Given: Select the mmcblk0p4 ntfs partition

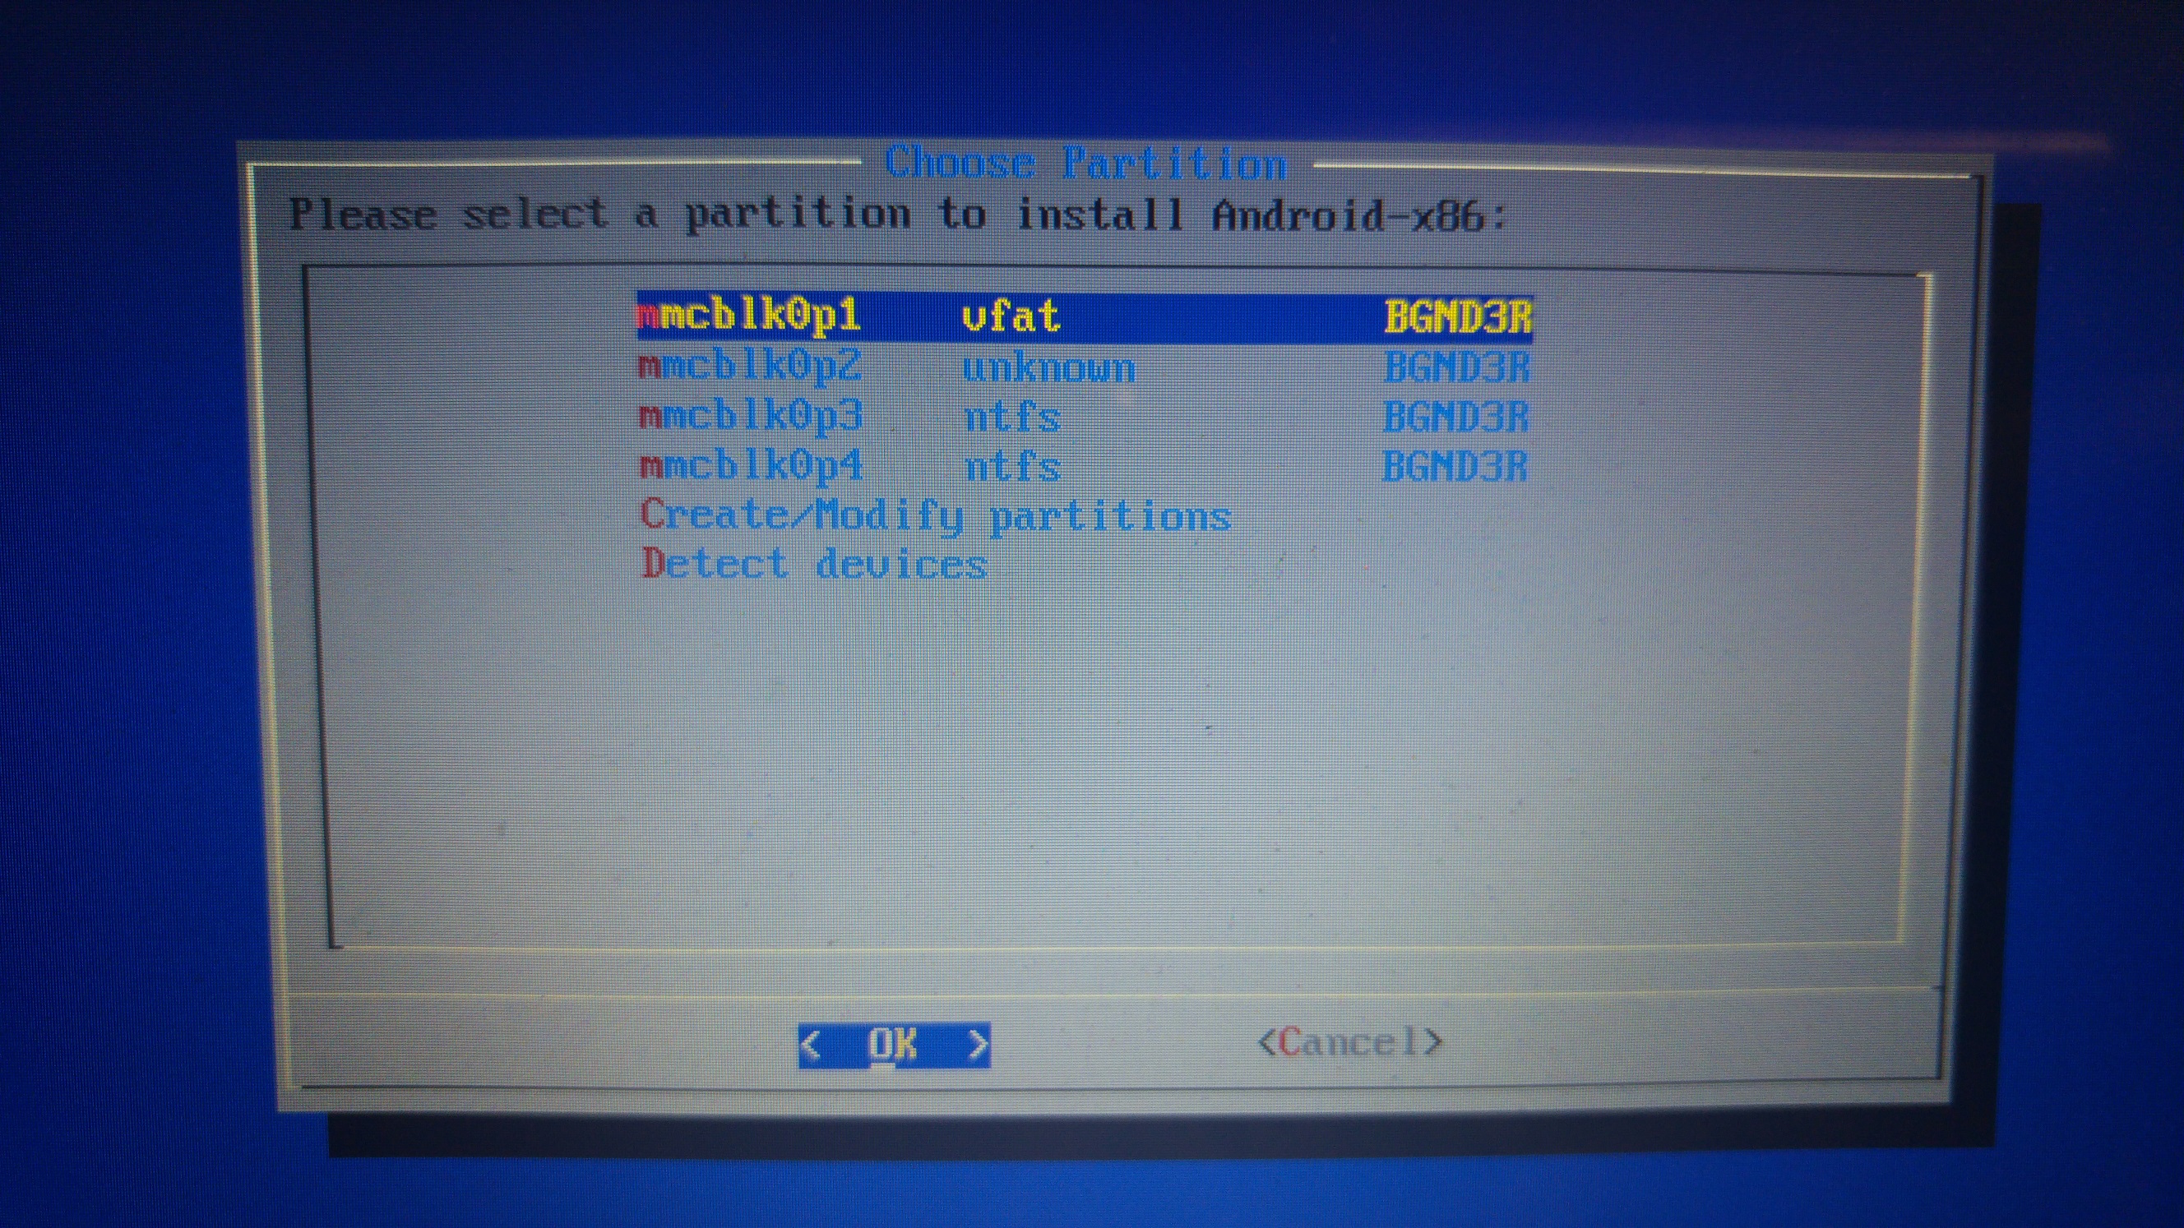Looking at the screenshot, I should (1085, 466).
